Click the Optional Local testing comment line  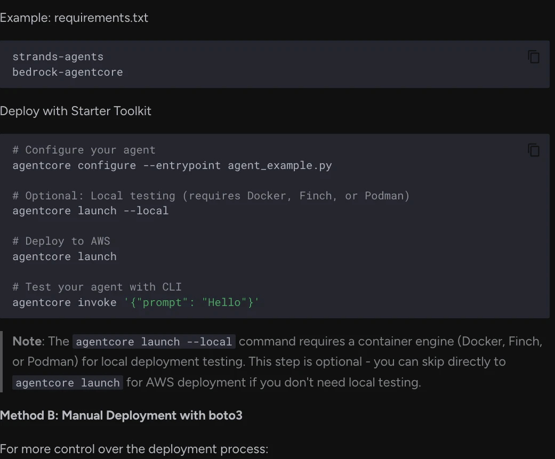211,196
